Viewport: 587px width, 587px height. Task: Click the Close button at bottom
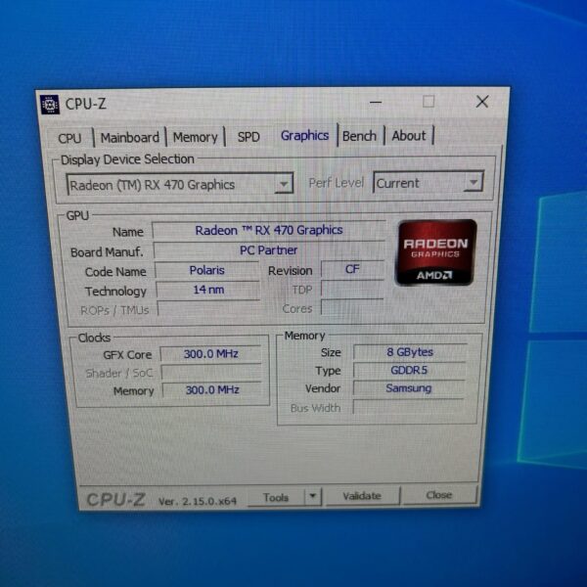[439, 495]
